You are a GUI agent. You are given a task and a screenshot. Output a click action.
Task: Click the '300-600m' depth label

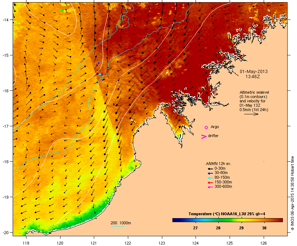(223, 187)
